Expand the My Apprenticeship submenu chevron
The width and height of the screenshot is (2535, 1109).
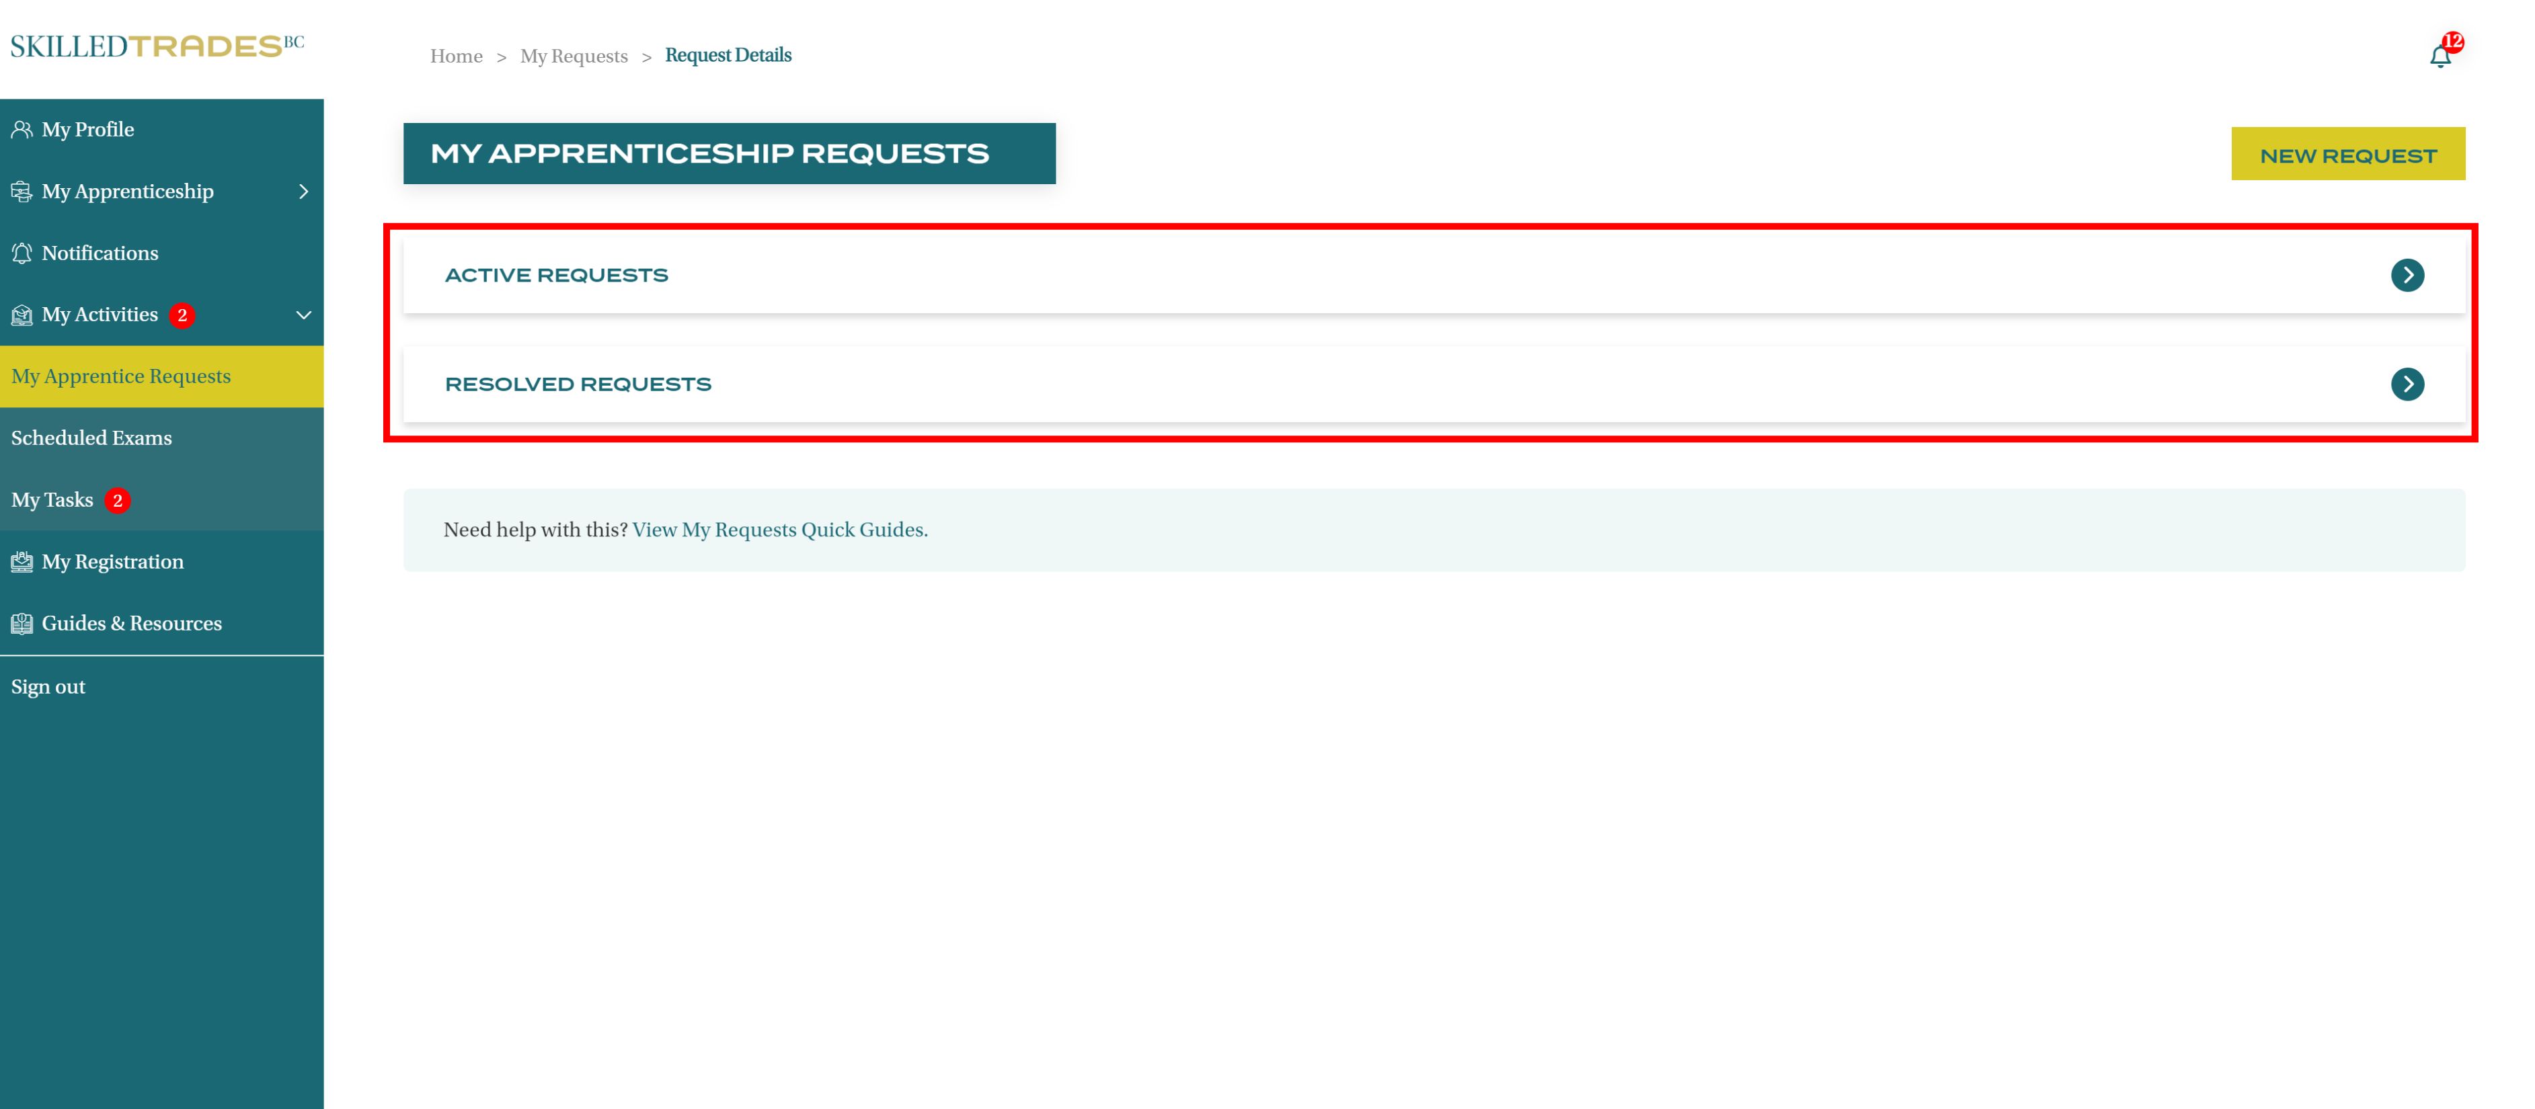(303, 192)
